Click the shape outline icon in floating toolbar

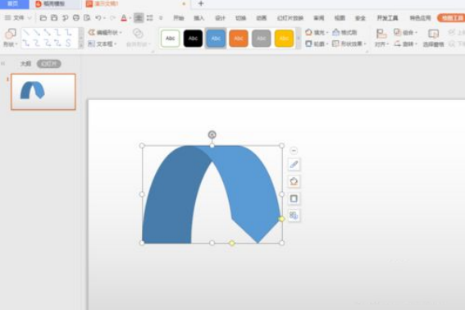click(294, 198)
